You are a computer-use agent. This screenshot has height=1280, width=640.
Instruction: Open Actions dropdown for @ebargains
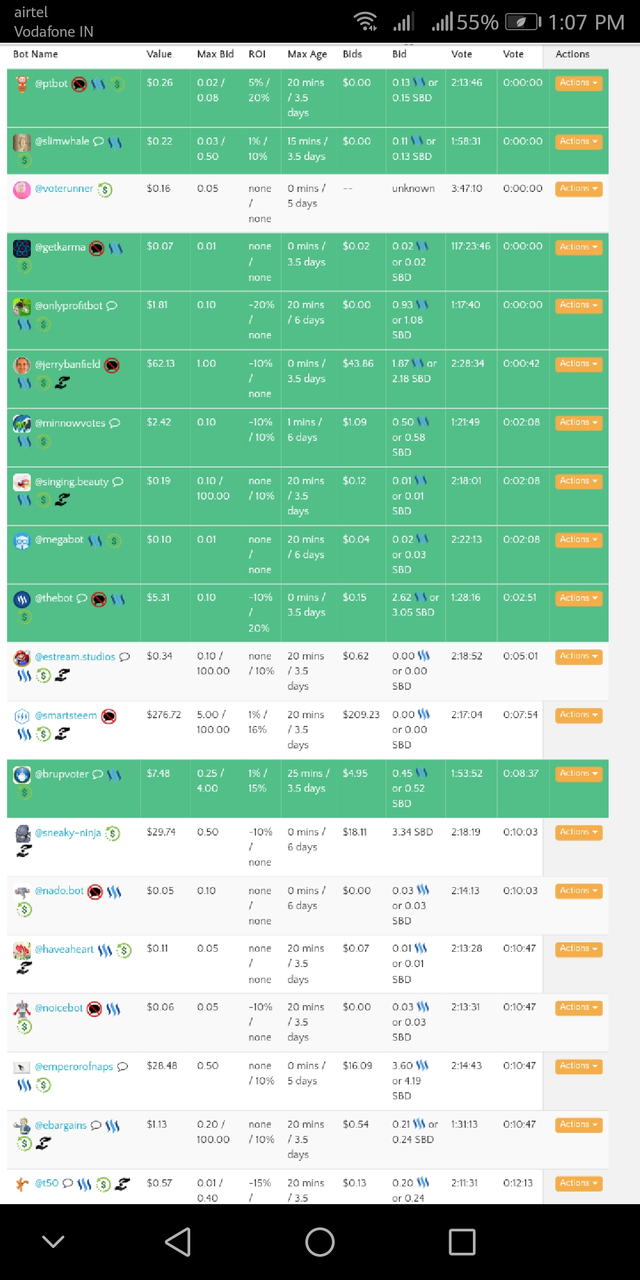(578, 1125)
